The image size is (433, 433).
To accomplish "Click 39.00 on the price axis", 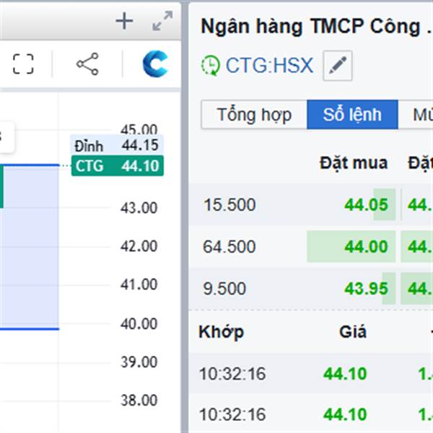I will point(139,362).
